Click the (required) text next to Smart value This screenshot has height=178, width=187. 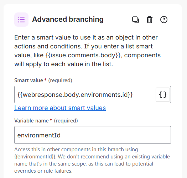pyautogui.click(x=60, y=80)
